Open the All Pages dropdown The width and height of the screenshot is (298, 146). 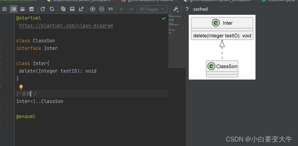pos(152,9)
